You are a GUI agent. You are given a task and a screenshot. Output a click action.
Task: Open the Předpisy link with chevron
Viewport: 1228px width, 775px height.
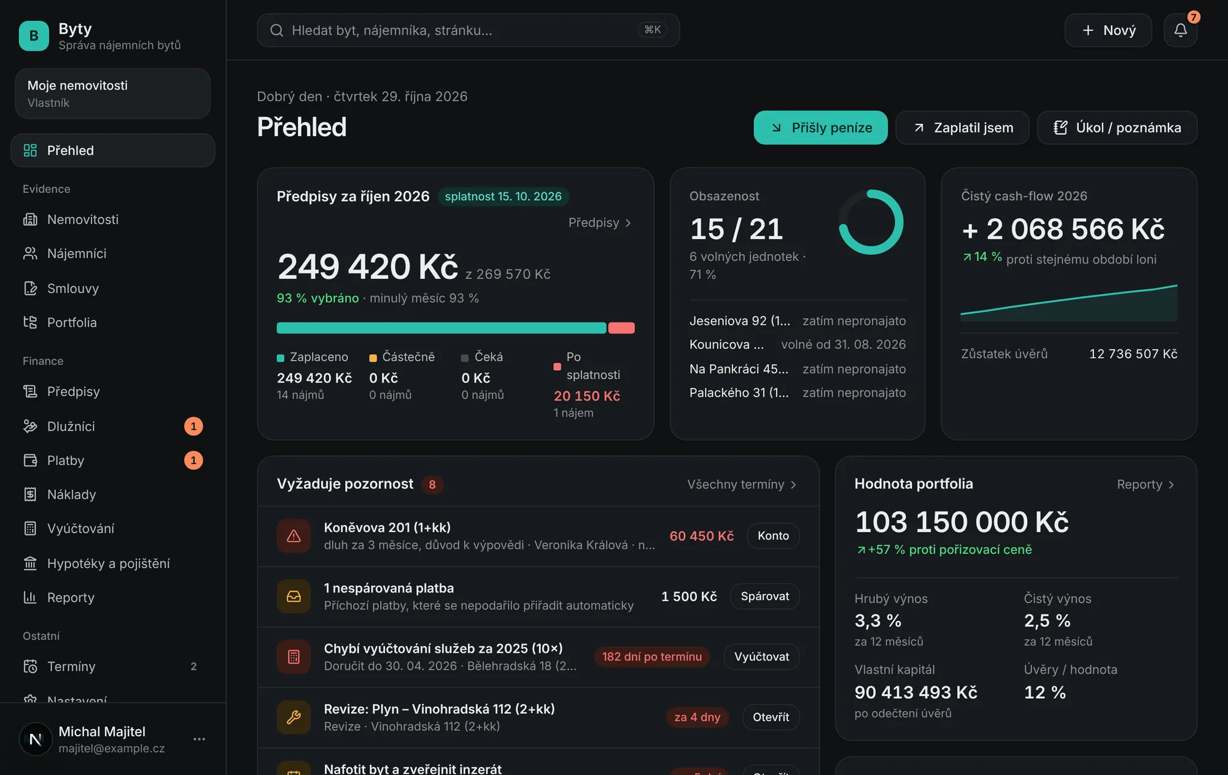click(600, 222)
